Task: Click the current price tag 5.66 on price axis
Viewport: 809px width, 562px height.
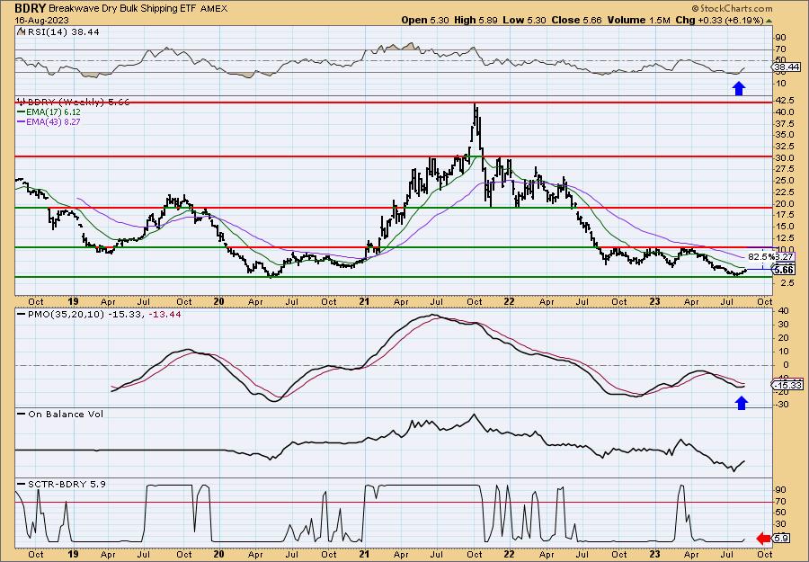Action: 784,270
